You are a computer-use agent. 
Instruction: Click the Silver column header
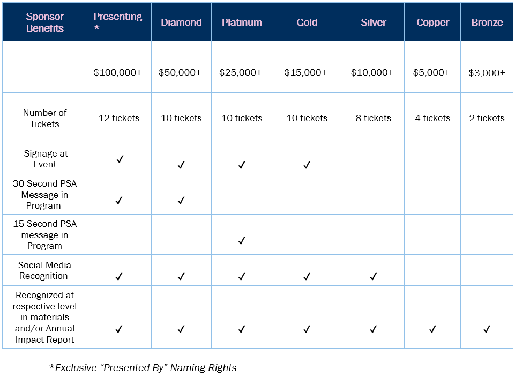click(373, 21)
